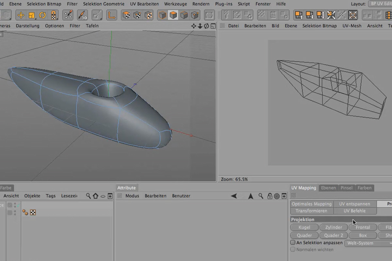Click the UV texture tag thumbnail

click(x=33, y=212)
